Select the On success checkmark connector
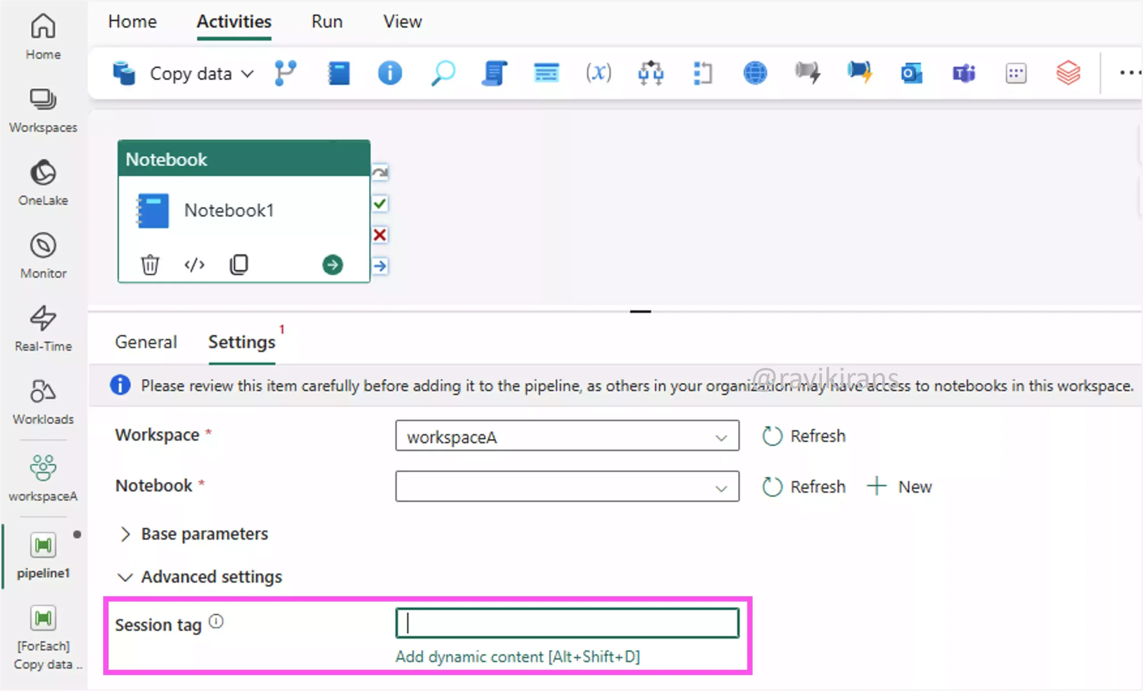The height and width of the screenshot is (691, 1143). point(380,203)
